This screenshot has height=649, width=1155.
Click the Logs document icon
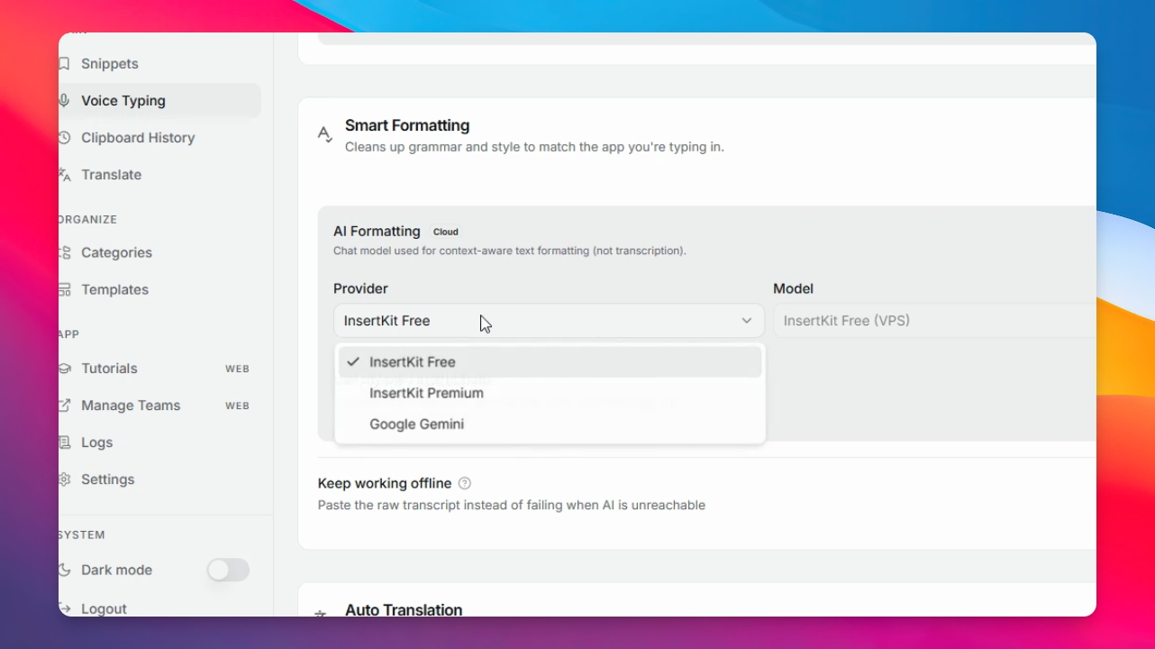click(x=64, y=443)
